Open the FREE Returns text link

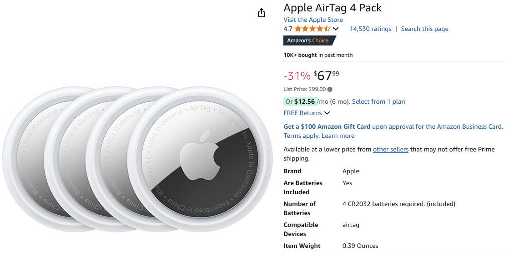coord(302,113)
